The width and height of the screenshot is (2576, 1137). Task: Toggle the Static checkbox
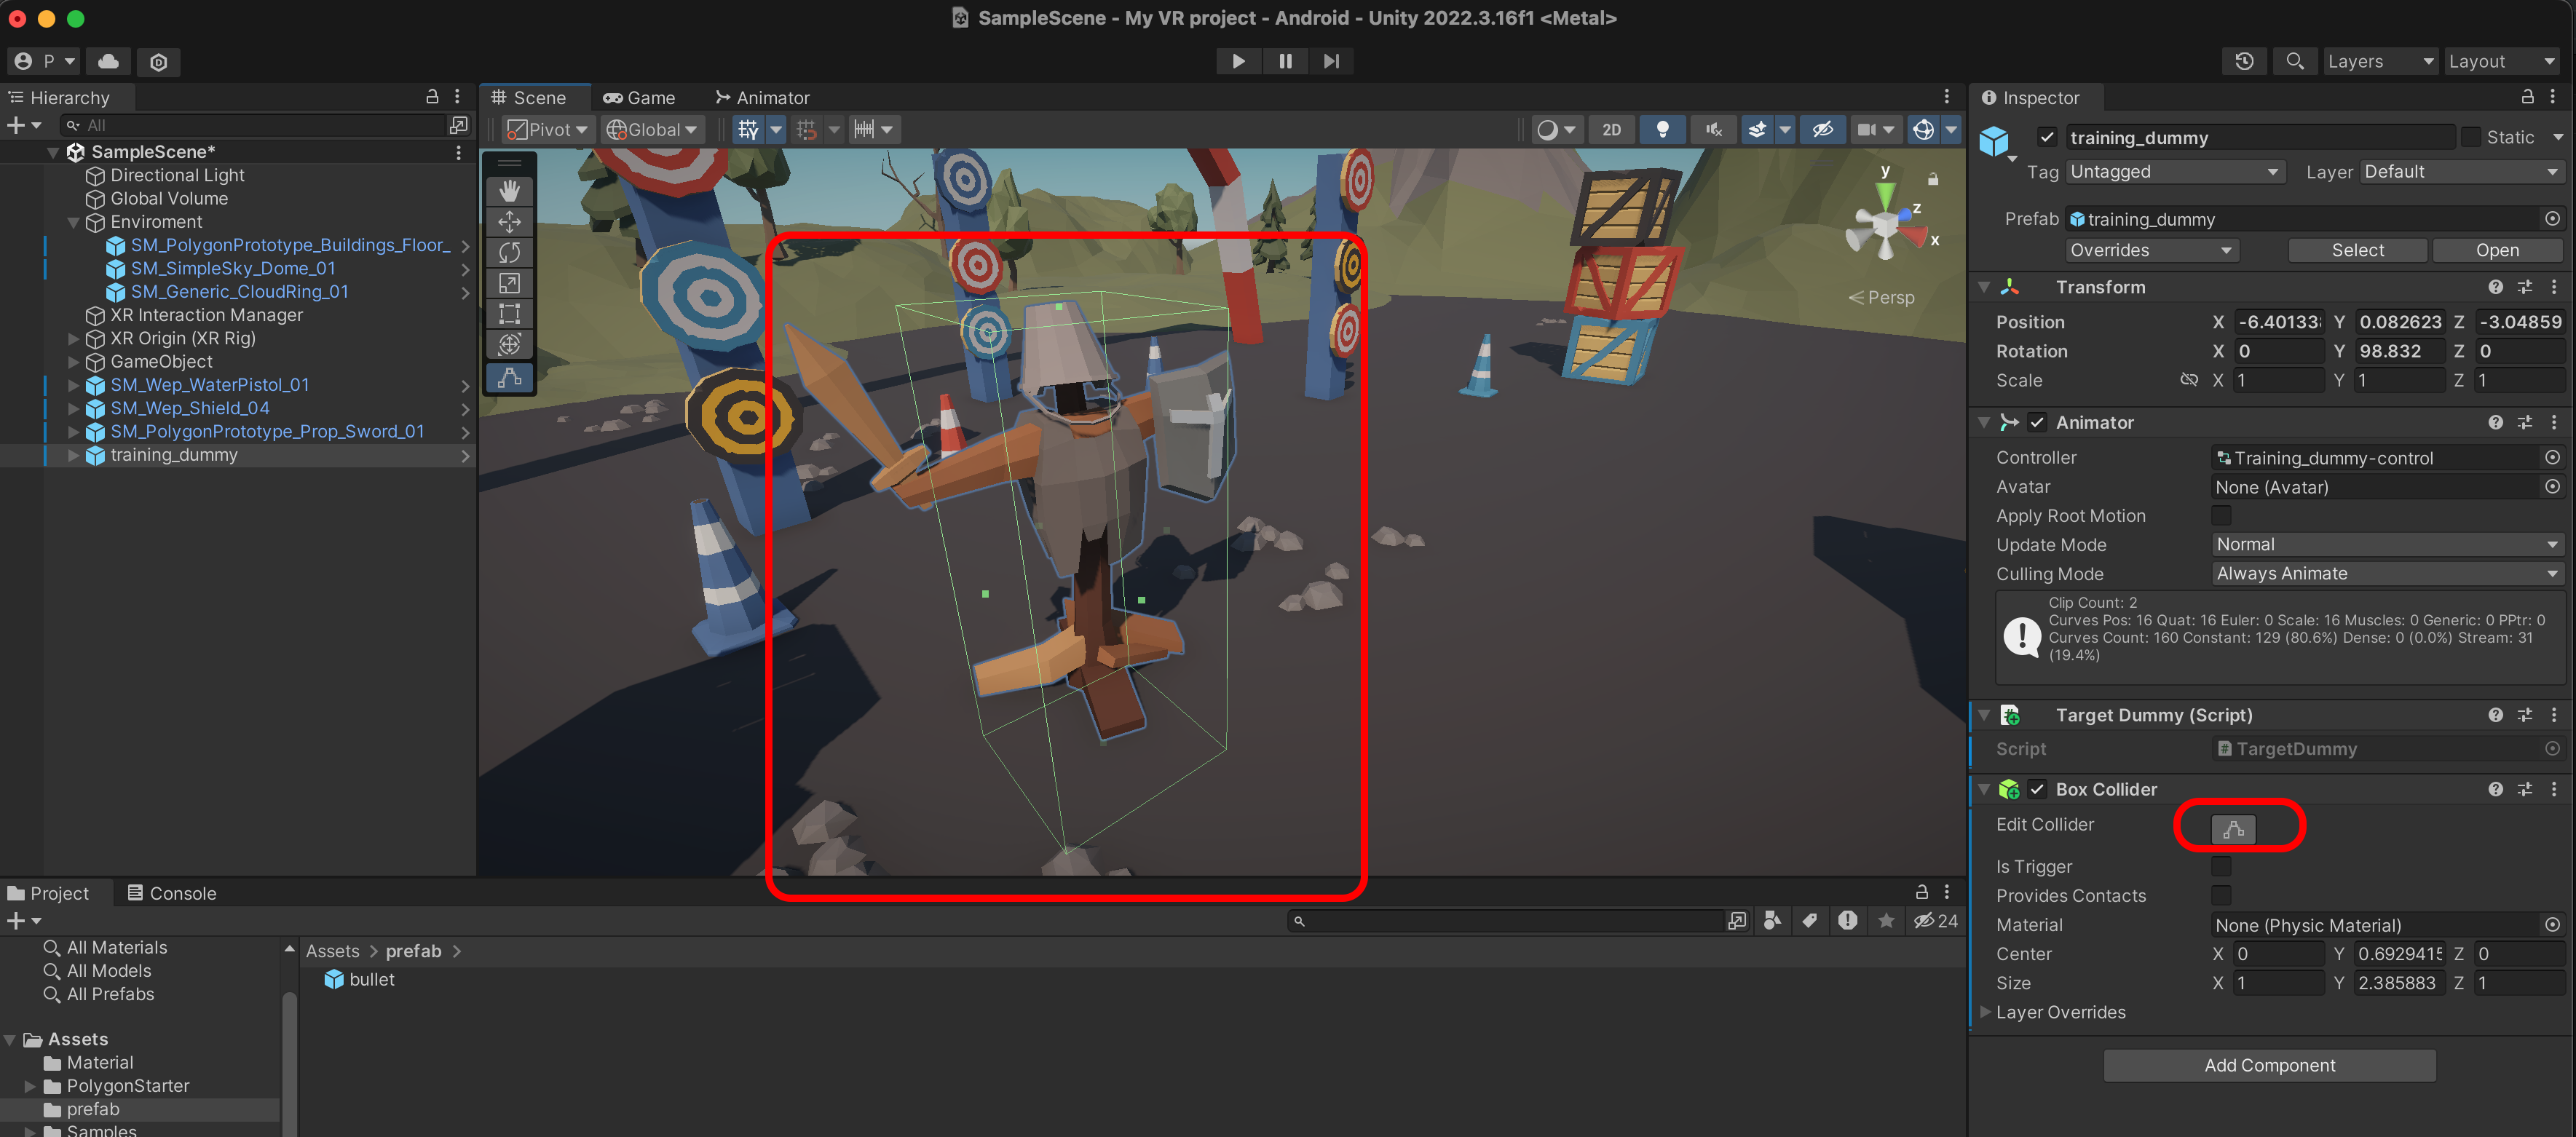(x=2470, y=137)
